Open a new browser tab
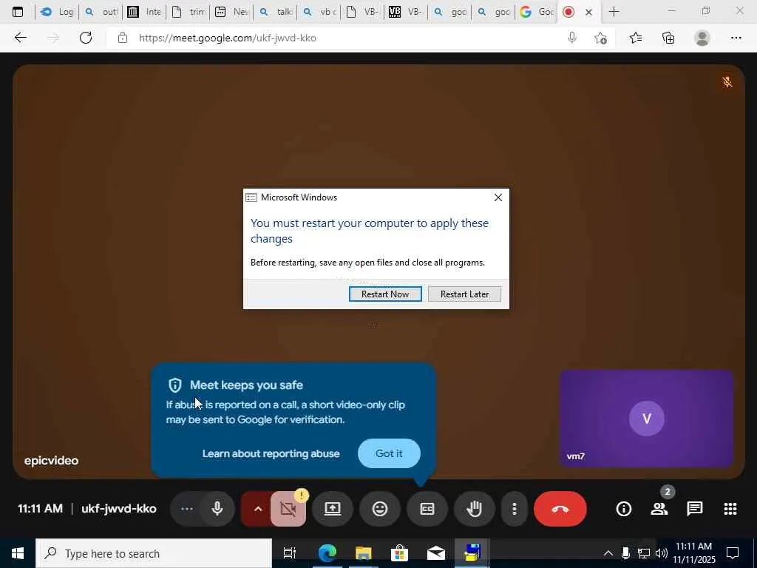This screenshot has height=568, width=757. point(614,12)
